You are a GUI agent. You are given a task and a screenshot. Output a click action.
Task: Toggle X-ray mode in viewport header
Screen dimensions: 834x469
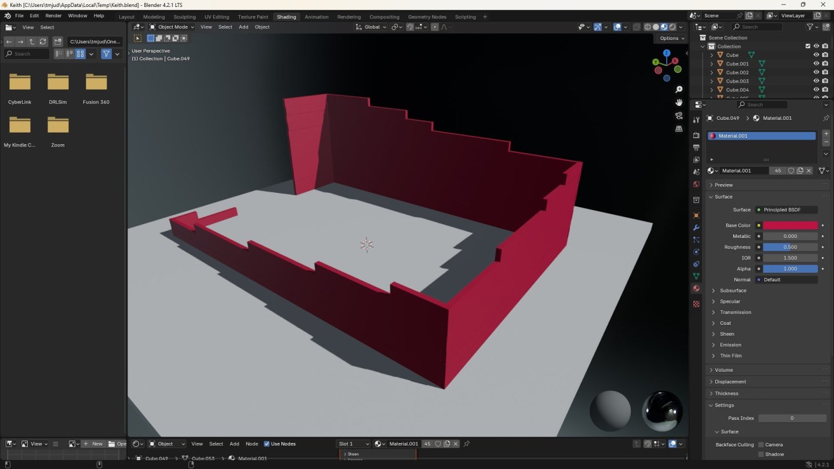(x=637, y=27)
